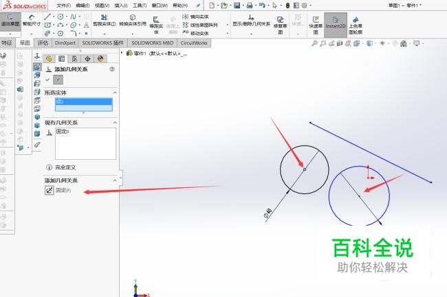The width and height of the screenshot is (447, 297).
Task: Click the Rapid Sketch (快速草图) tool
Action: (316, 25)
